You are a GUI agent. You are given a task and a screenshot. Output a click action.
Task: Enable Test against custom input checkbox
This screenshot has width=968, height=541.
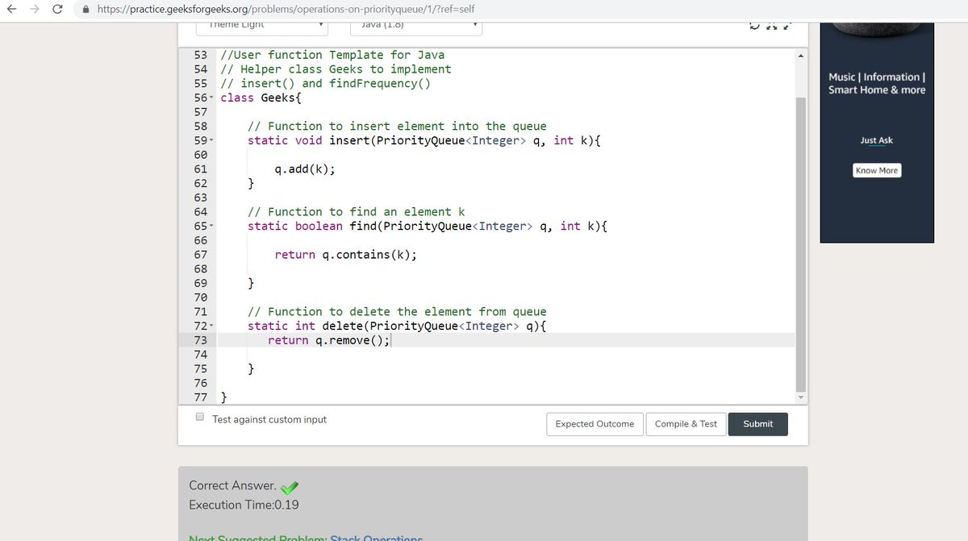coord(200,418)
